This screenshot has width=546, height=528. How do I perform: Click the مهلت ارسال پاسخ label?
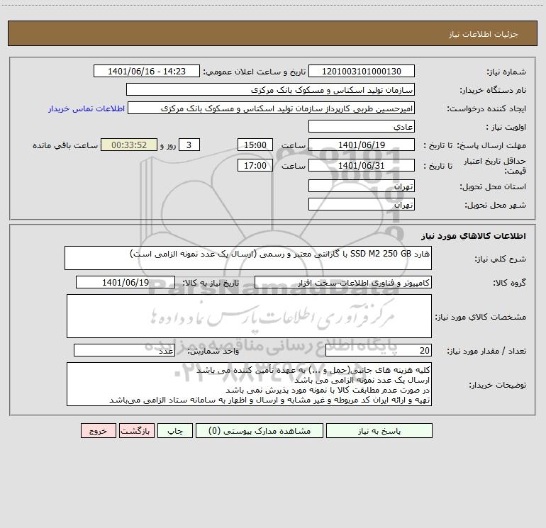coord(491,145)
